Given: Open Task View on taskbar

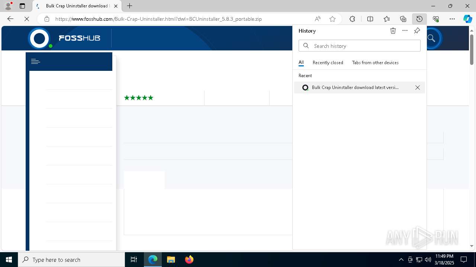Looking at the screenshot, I should 134,260.
